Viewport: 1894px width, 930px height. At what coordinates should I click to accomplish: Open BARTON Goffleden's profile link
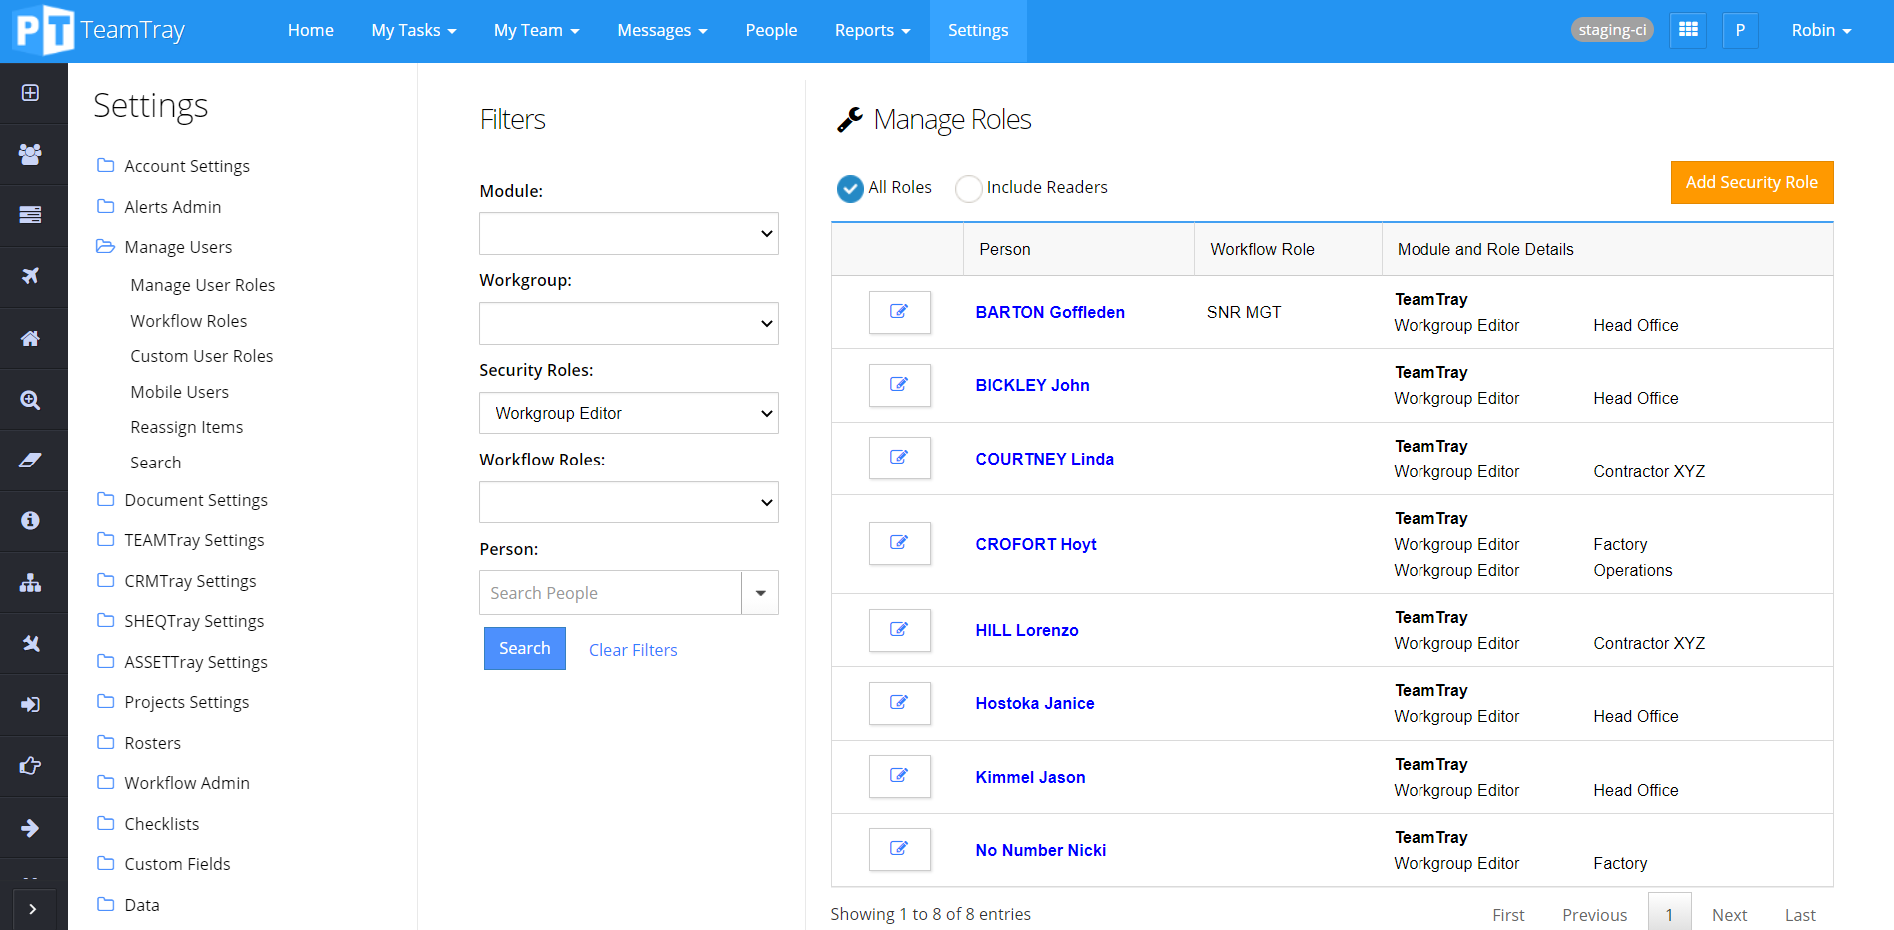coord(1050,312)
